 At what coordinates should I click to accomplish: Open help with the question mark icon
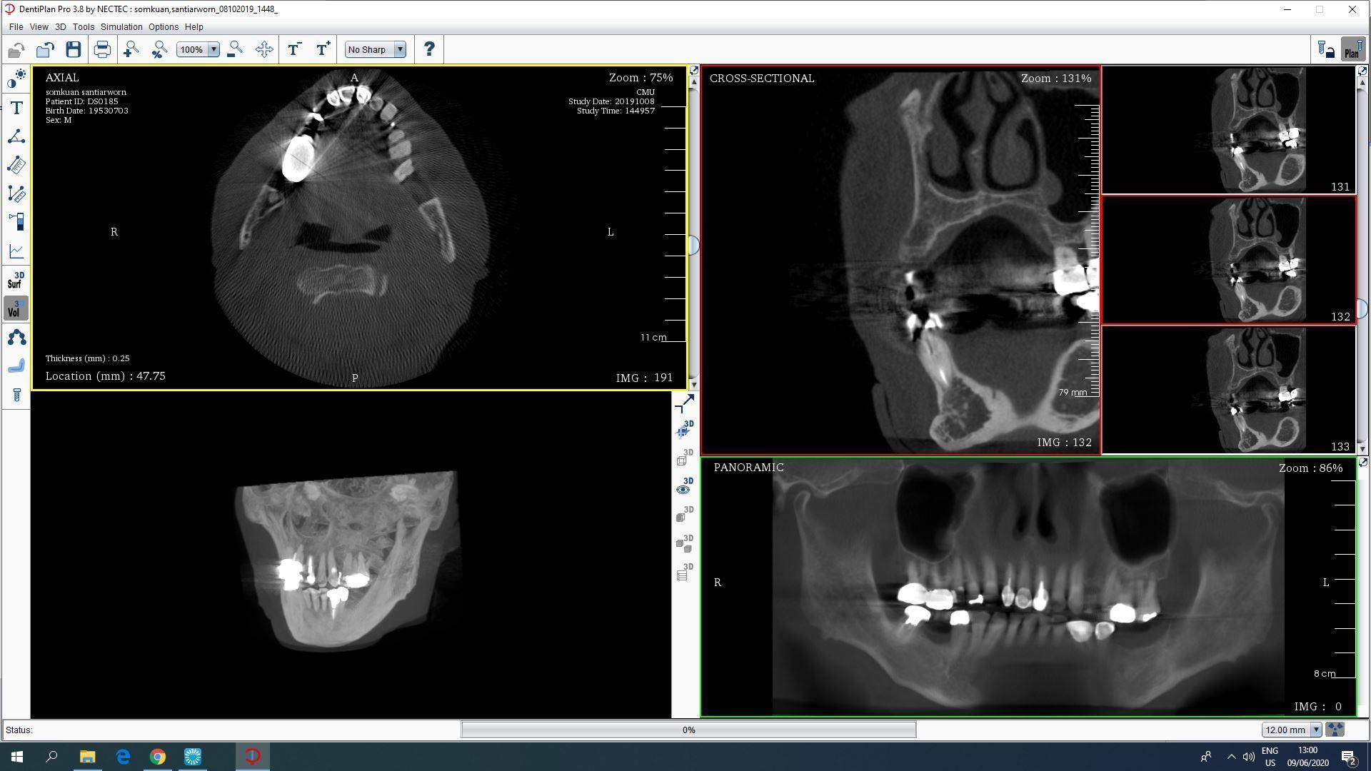(429, 49)
